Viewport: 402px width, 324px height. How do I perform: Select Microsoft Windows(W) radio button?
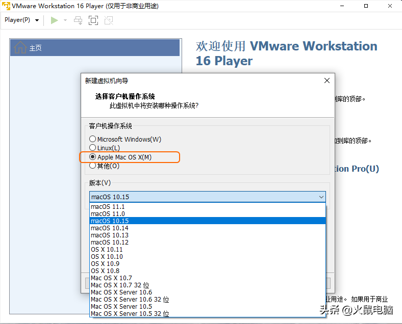click(x=125, y=139)
